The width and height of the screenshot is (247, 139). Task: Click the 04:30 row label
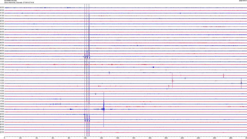click(x=2, y=32)
